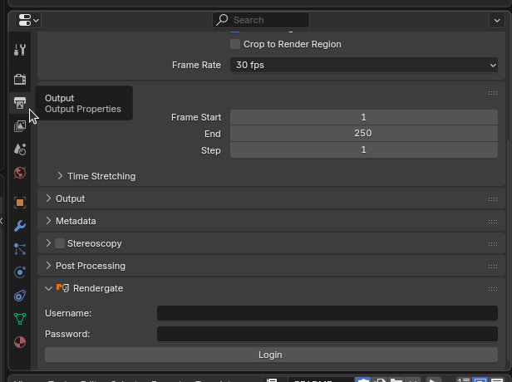Open the Object Data green mesh tab
This screenshot has width=512, height=382.
[x=20, y=319]
